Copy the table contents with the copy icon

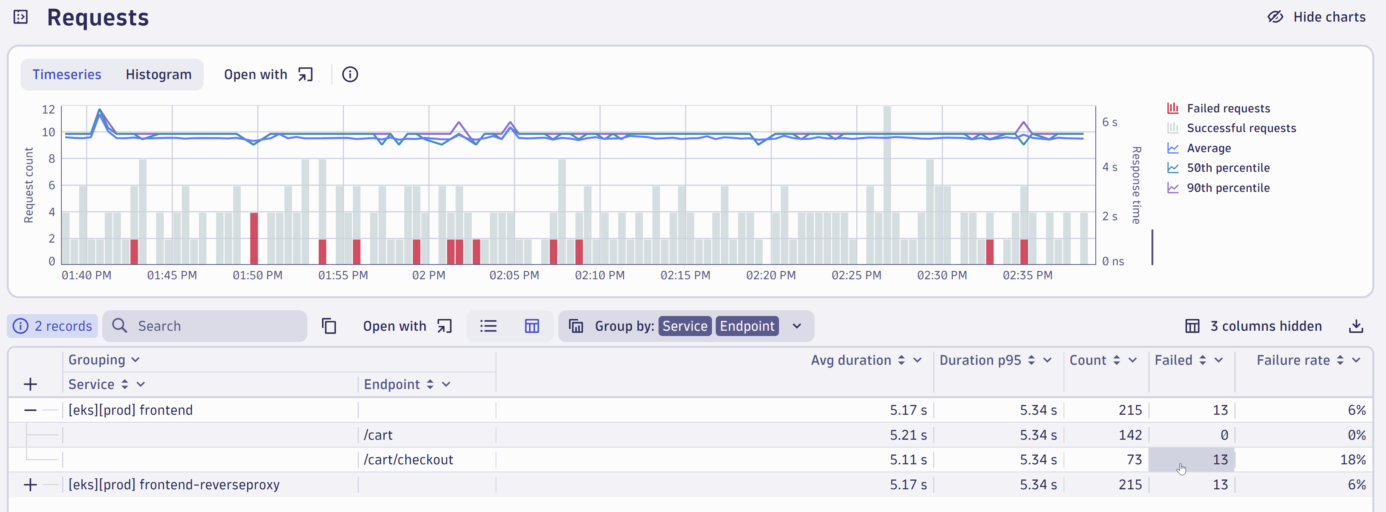pyautogui.click(x=329, y=326)
